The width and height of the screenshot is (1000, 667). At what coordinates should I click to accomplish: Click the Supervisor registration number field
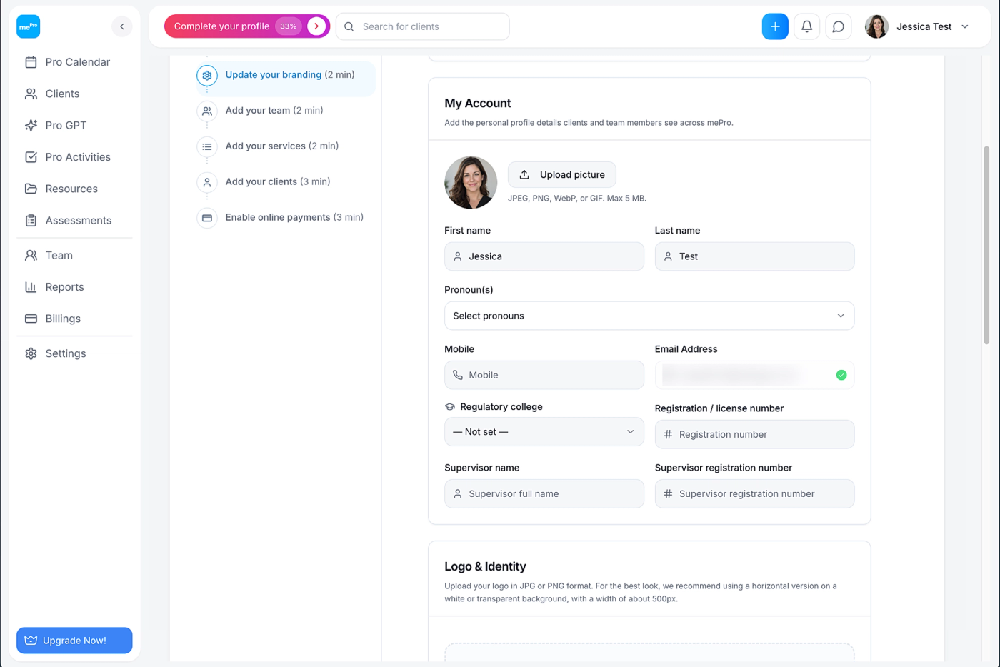pyautogui.click(x=754, y=493)
